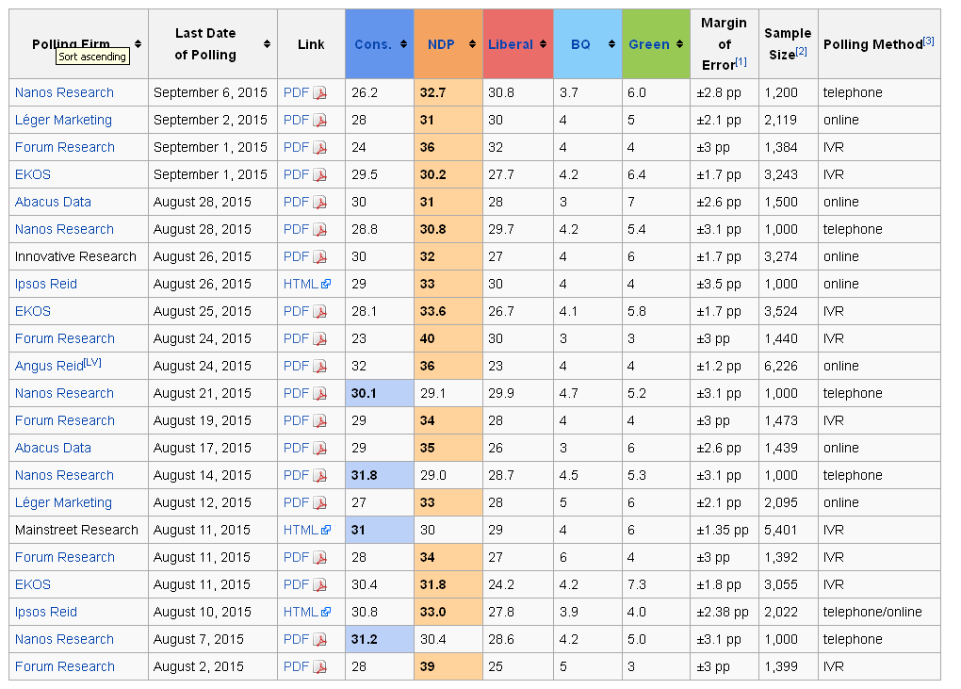Open PDF icon for Abacus August 17 poll
The height and width of the screenshot is (689, 961).
[320, 448]
